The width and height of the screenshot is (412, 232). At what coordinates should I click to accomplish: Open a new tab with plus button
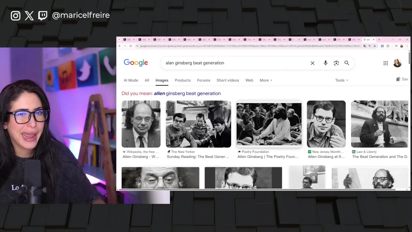coord(379,40)
